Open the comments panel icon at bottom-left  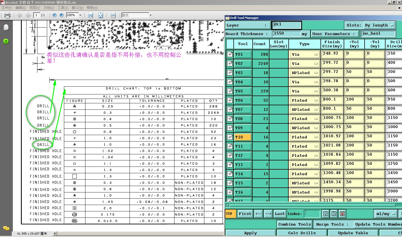[6, 228]
